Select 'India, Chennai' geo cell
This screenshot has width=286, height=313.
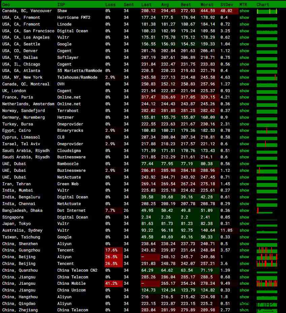(19, 204)
